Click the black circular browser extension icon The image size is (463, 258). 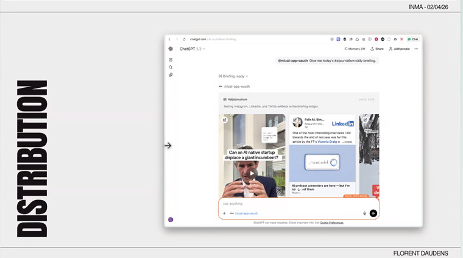coord(383,39)
